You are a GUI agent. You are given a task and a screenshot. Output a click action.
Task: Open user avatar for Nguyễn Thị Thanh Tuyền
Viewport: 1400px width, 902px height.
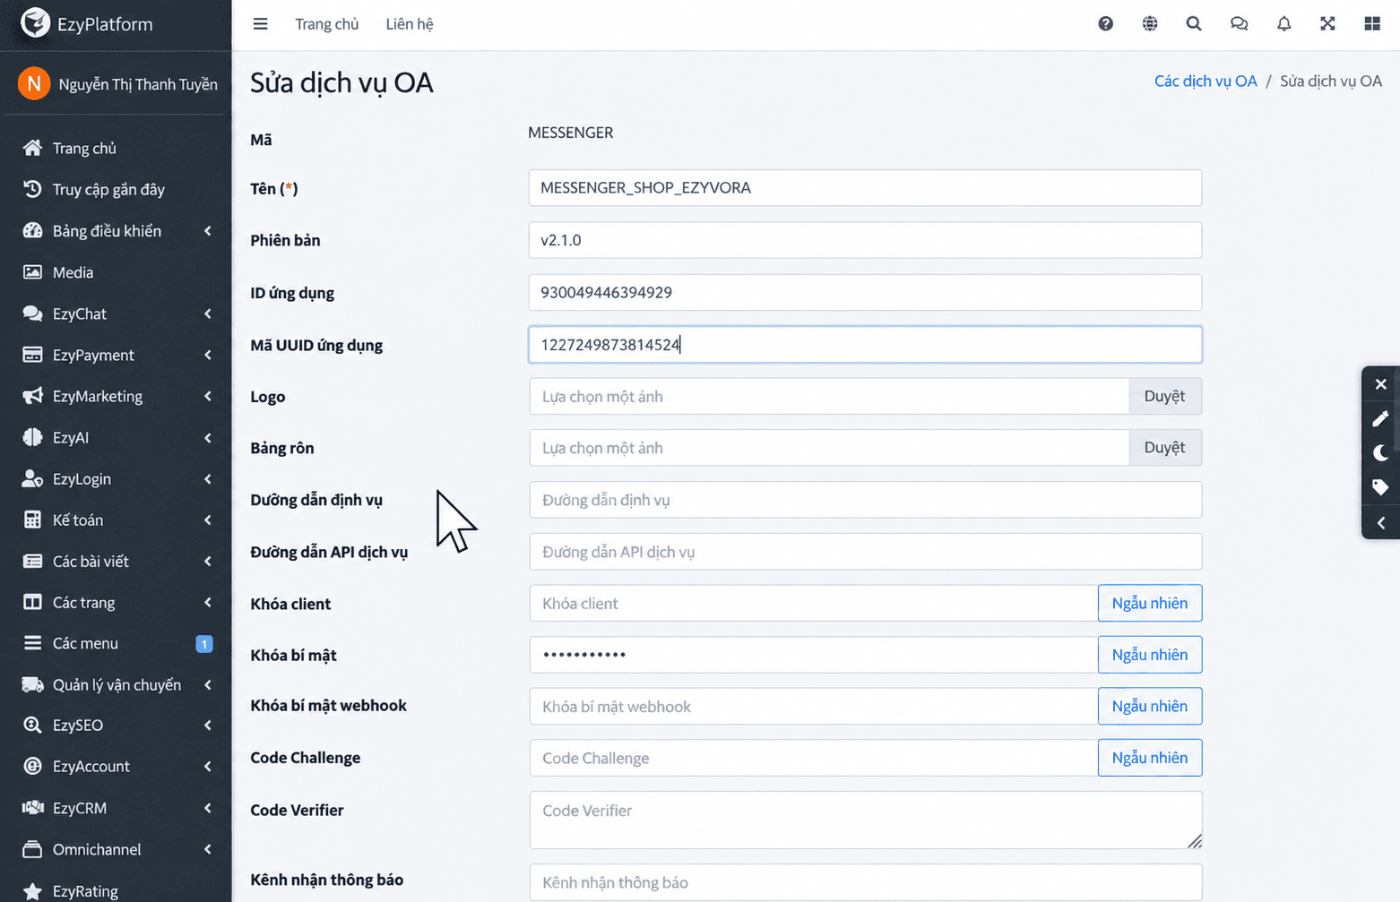[x=34, y=84]
